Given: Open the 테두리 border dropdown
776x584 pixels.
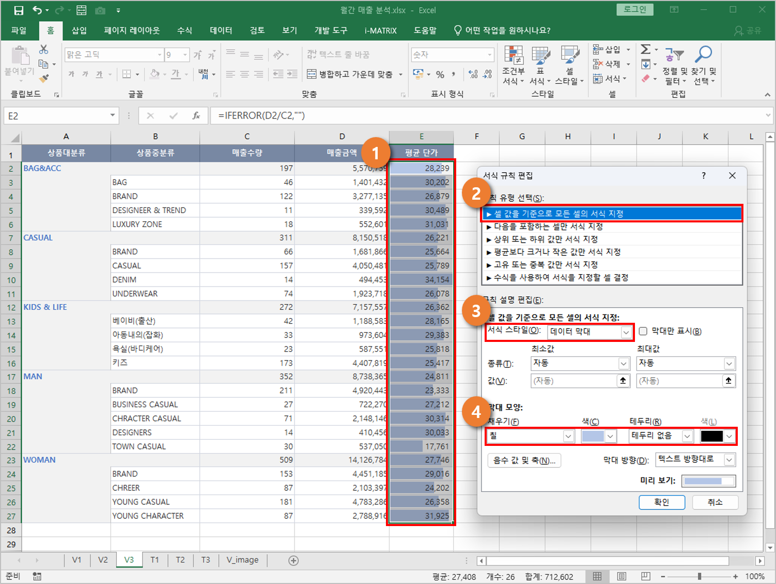Looking at the screenshot, I should 687,436.
